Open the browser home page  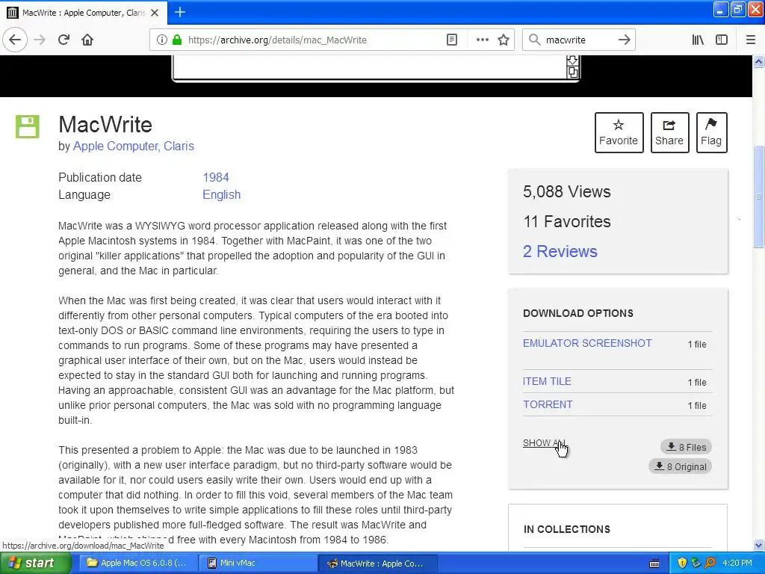coord(87,40)
